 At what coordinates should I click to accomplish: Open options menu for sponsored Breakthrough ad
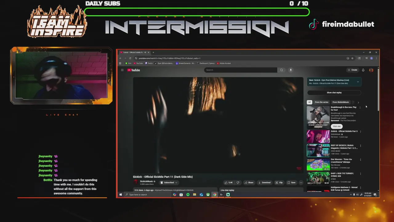point(360,108)
